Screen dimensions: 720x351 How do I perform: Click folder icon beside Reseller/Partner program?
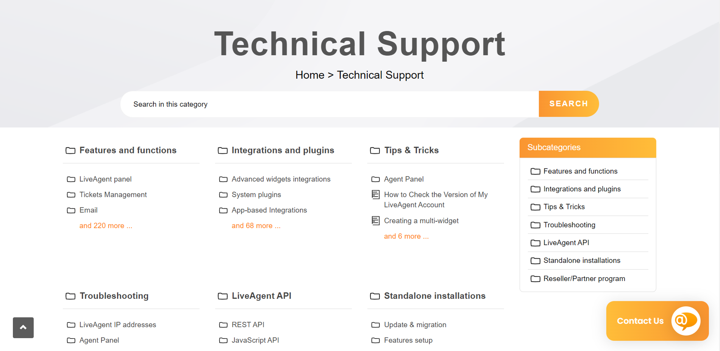pyautogui.click(x=535, y=279)
